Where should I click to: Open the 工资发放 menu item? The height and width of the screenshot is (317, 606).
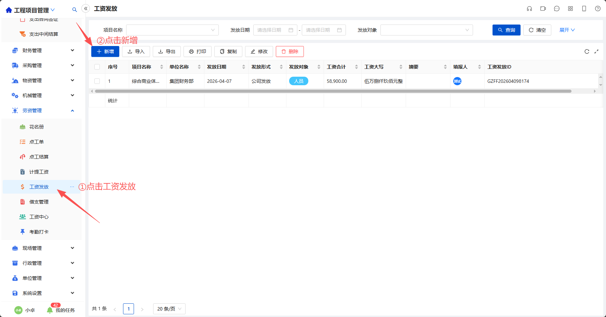click(x=41, y=187)
